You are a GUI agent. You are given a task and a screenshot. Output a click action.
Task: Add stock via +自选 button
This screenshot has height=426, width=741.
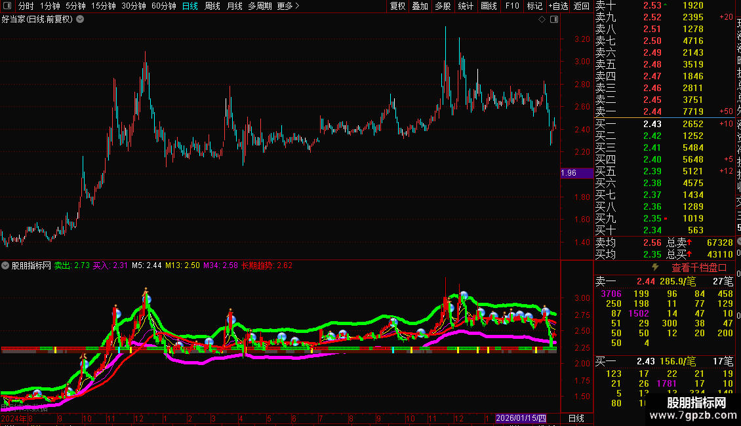click(558, 6)
